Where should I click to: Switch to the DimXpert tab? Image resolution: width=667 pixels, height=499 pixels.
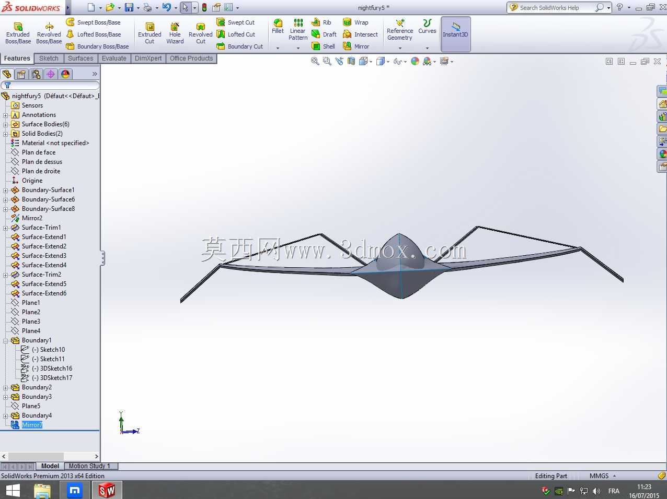pyautogui.click(x=148, y=58)
